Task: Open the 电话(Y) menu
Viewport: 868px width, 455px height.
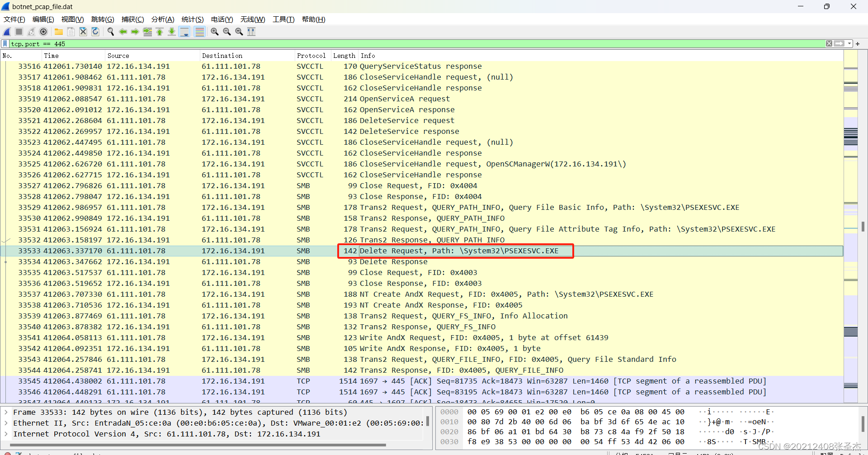Action: tap(222, 19)
